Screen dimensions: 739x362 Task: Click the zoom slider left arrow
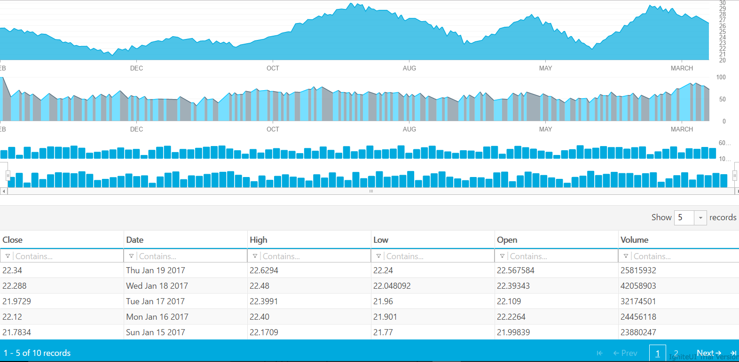coord(4,191)
